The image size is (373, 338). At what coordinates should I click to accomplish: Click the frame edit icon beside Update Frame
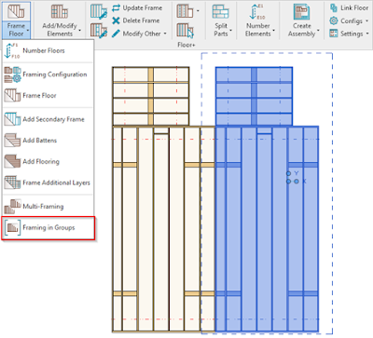tap(99, 11)
